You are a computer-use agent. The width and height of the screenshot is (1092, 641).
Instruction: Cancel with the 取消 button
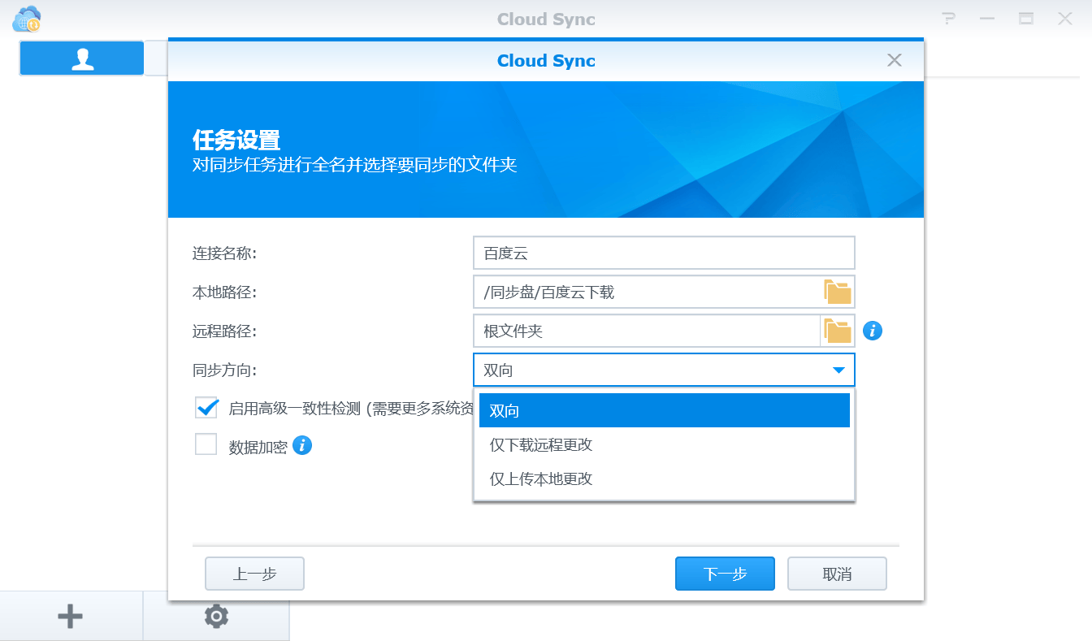click(x=837, y=574)
